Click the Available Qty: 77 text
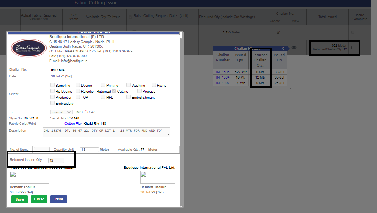Screen dimensions: 377x213 tap(131, 149)
